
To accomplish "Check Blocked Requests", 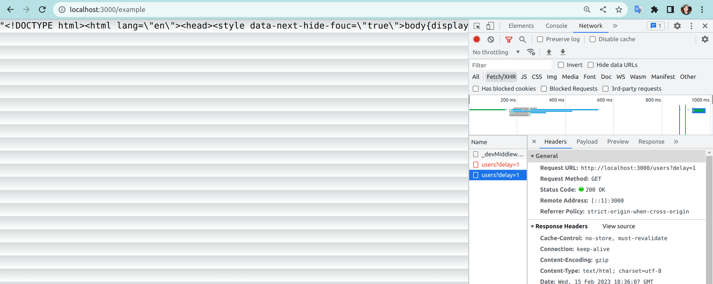I will pos(544,89).
